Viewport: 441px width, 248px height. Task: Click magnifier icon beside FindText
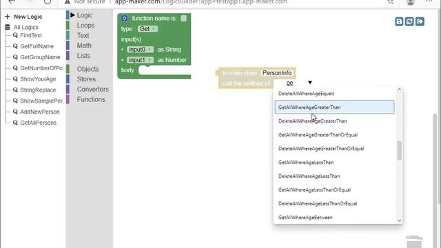[15, 35]
